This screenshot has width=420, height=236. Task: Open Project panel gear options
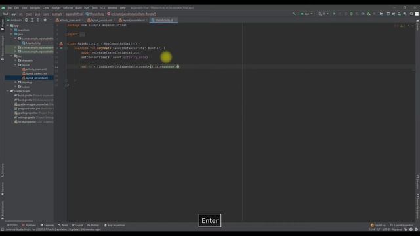click(x=45, y=20)
